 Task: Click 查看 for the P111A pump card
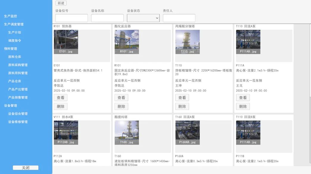[243, 98]
